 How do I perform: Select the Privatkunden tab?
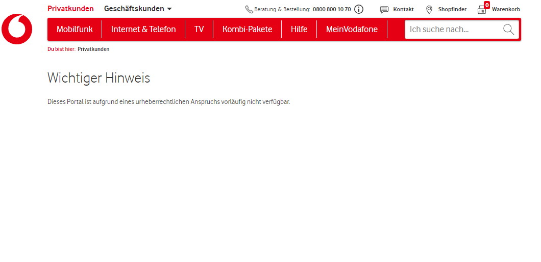[x=70, y=9]
